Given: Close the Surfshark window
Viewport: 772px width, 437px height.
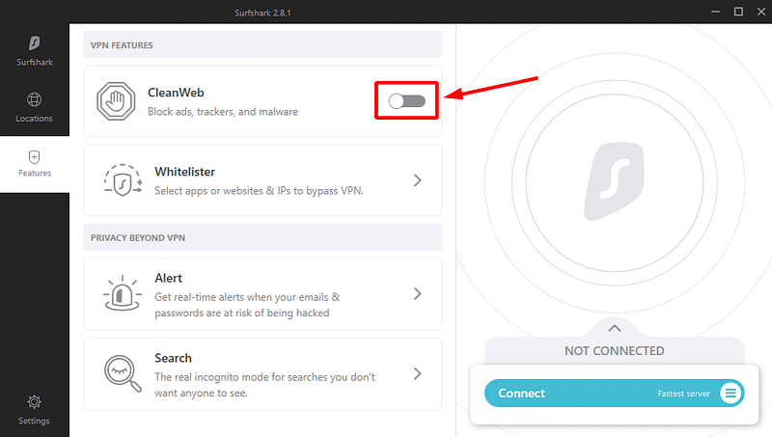Looking at the screenshot, I should [x=761, y=12].
